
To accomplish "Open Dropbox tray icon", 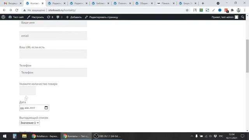I will tap(215, 136).
